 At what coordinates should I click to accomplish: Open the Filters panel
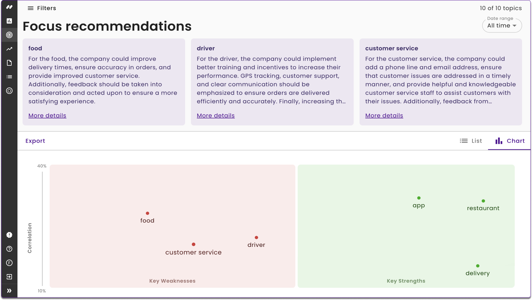[42, 8]
